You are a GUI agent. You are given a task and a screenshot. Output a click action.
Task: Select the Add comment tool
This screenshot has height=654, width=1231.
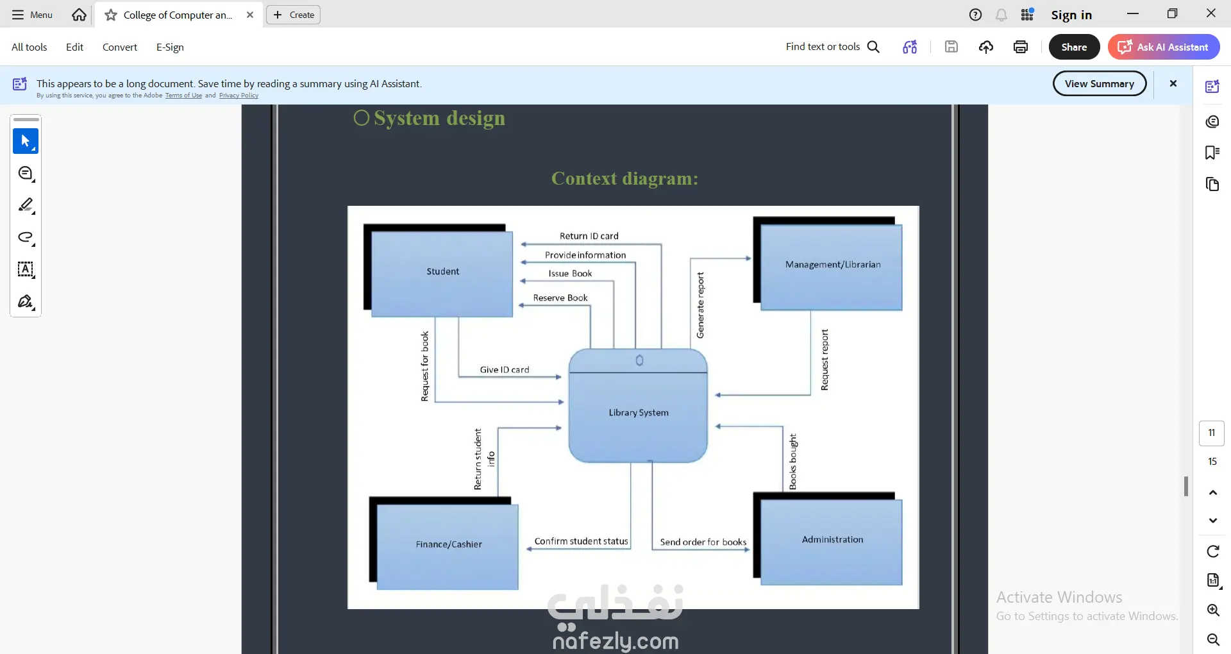(26, 173)
